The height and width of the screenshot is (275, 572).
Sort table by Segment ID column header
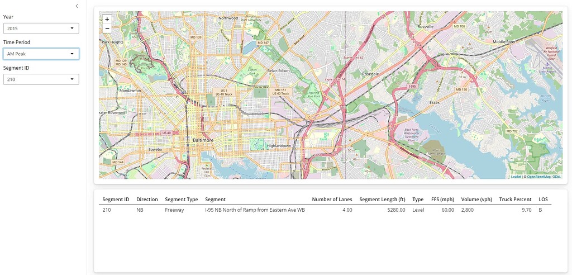[116, 200]
